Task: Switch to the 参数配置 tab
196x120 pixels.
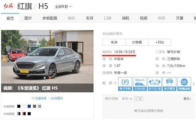Action: [50, 18]
